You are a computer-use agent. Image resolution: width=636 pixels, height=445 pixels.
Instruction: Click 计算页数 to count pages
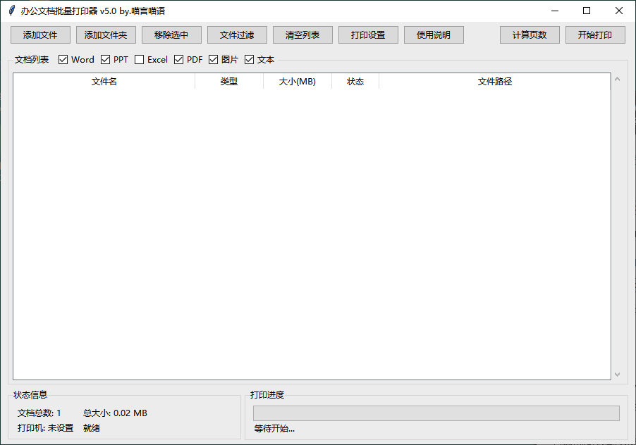(x=530, y=35)
